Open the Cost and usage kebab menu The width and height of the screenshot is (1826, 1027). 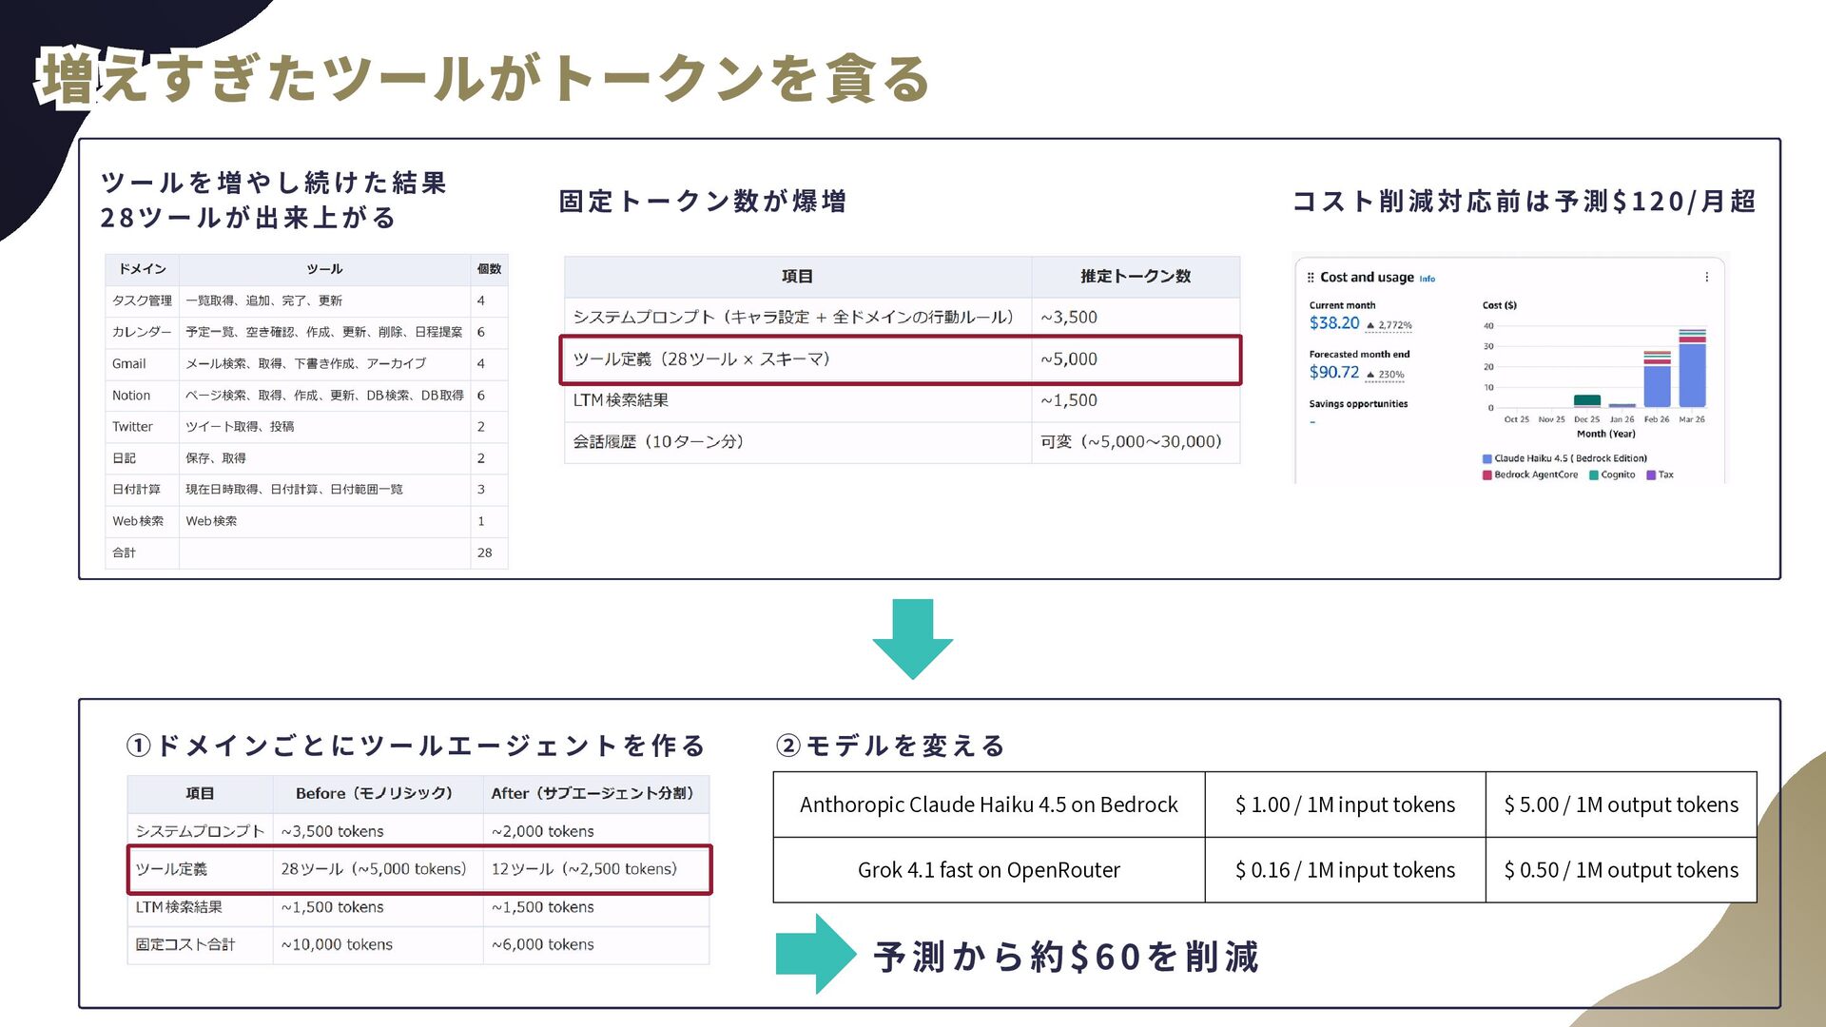click(1706, 278)
